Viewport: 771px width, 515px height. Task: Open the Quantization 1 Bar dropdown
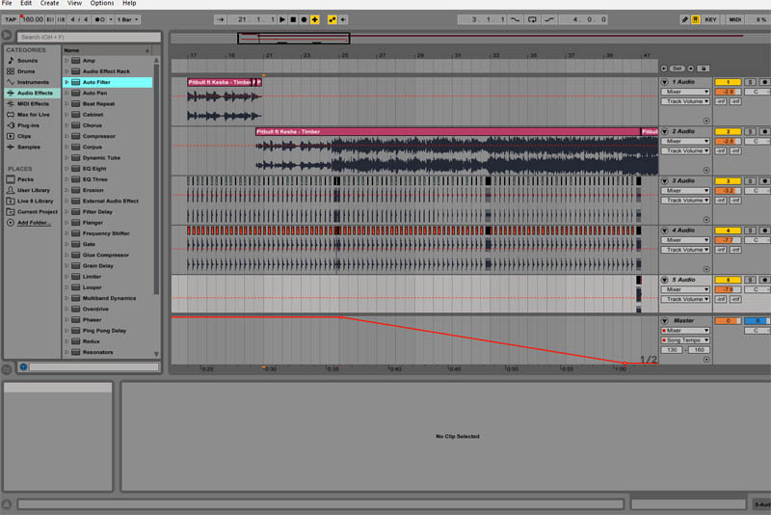point(127,19)
